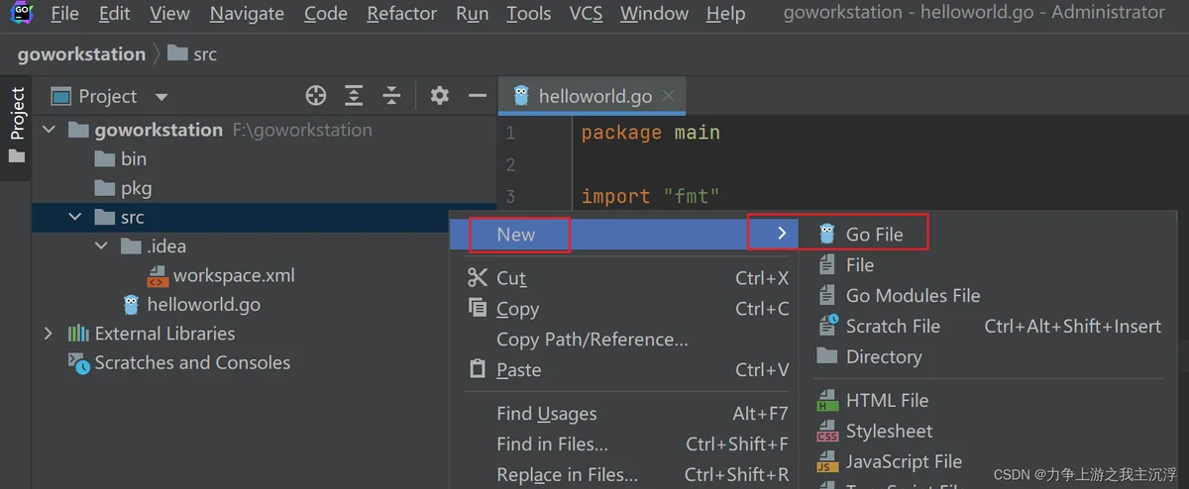The height and width of the screenshot is (489, 1189).
Task: Click 'package main' code line
Action: coord(651,133)
